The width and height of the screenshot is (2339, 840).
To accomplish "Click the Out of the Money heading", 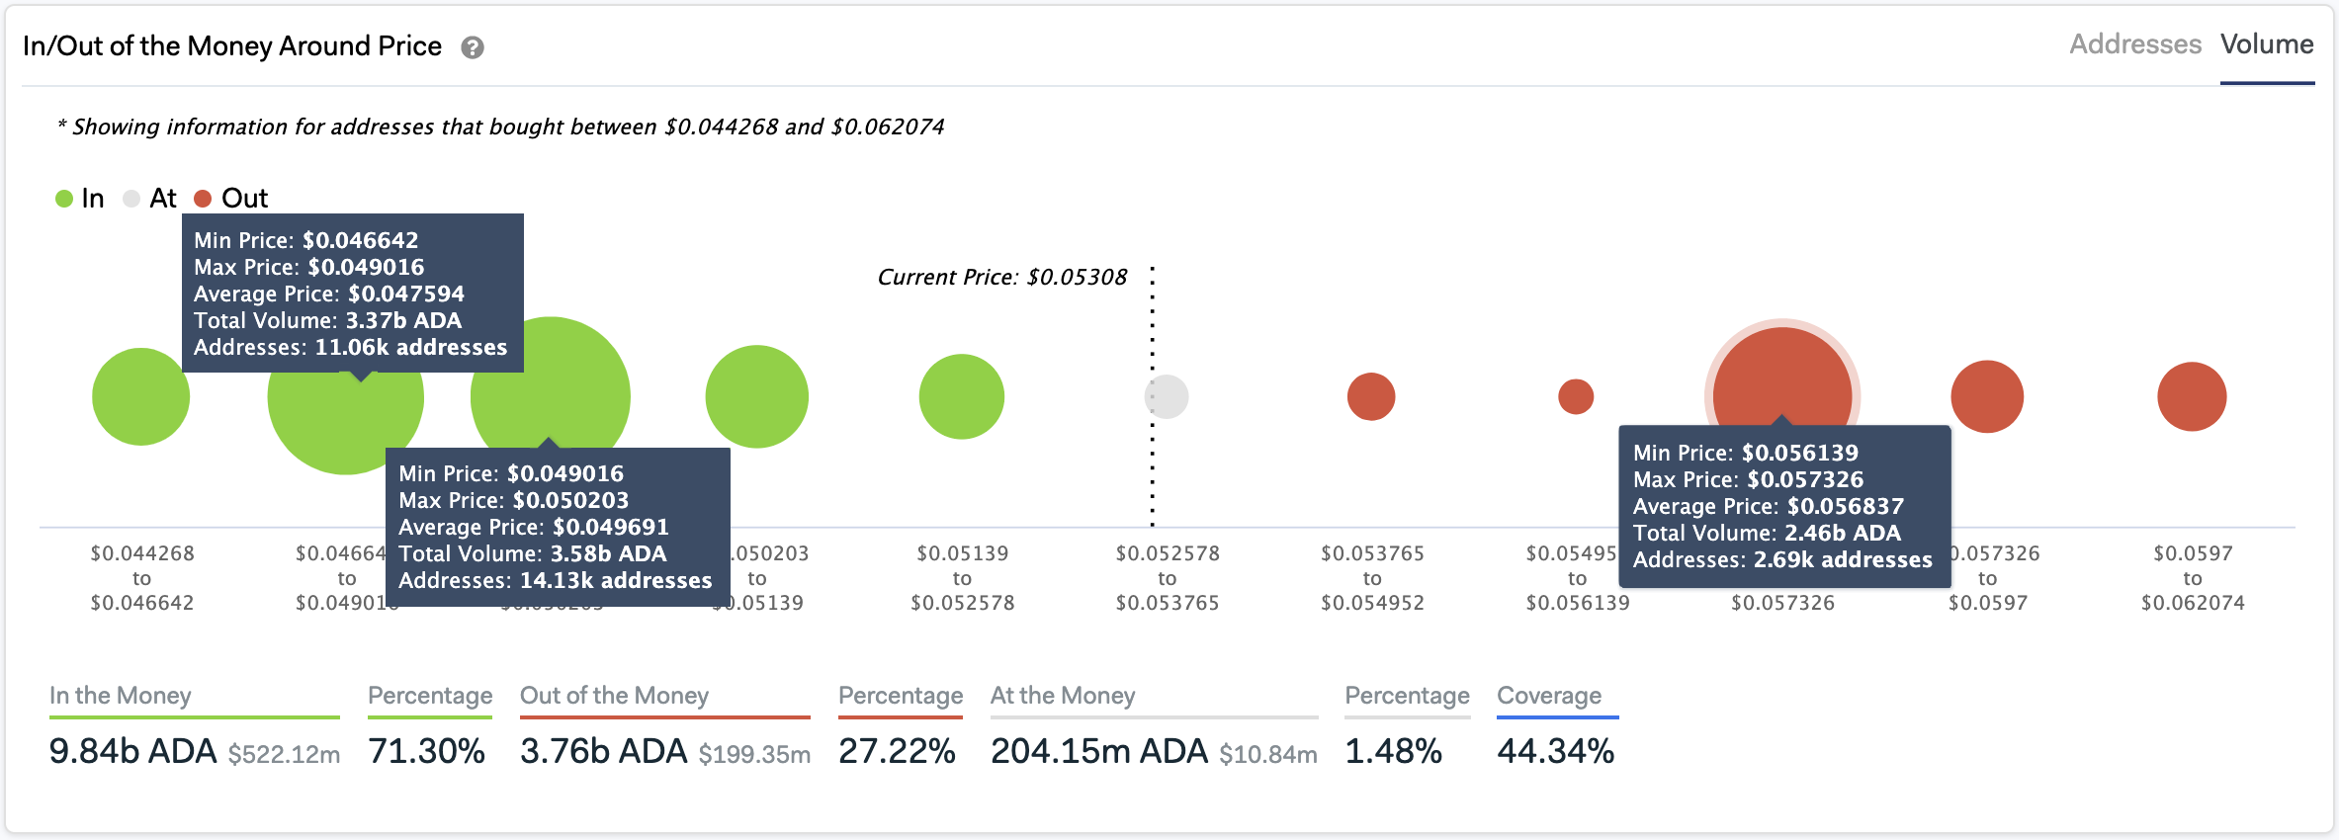I will [614, 696].
